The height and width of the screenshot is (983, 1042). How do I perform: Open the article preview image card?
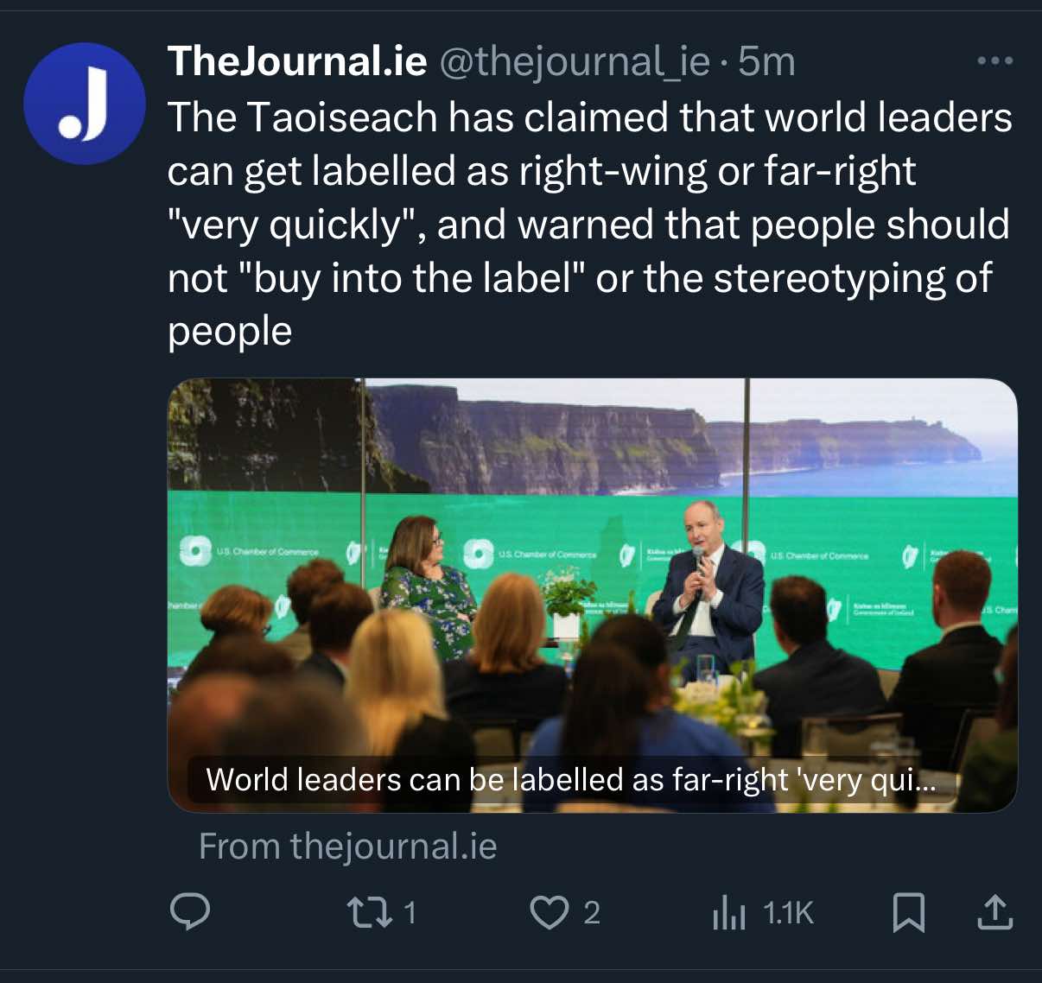click(592, 596)
